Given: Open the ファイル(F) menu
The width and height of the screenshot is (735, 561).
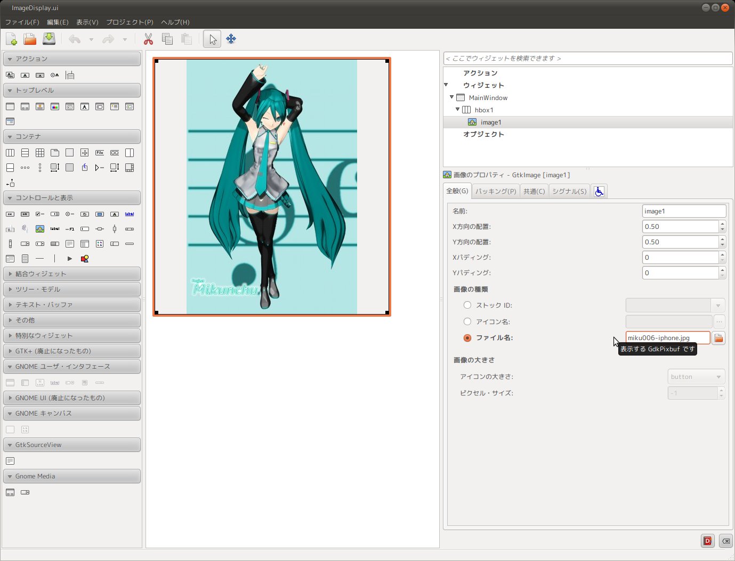Looking at the screenshot, I should tap(22, 22).
